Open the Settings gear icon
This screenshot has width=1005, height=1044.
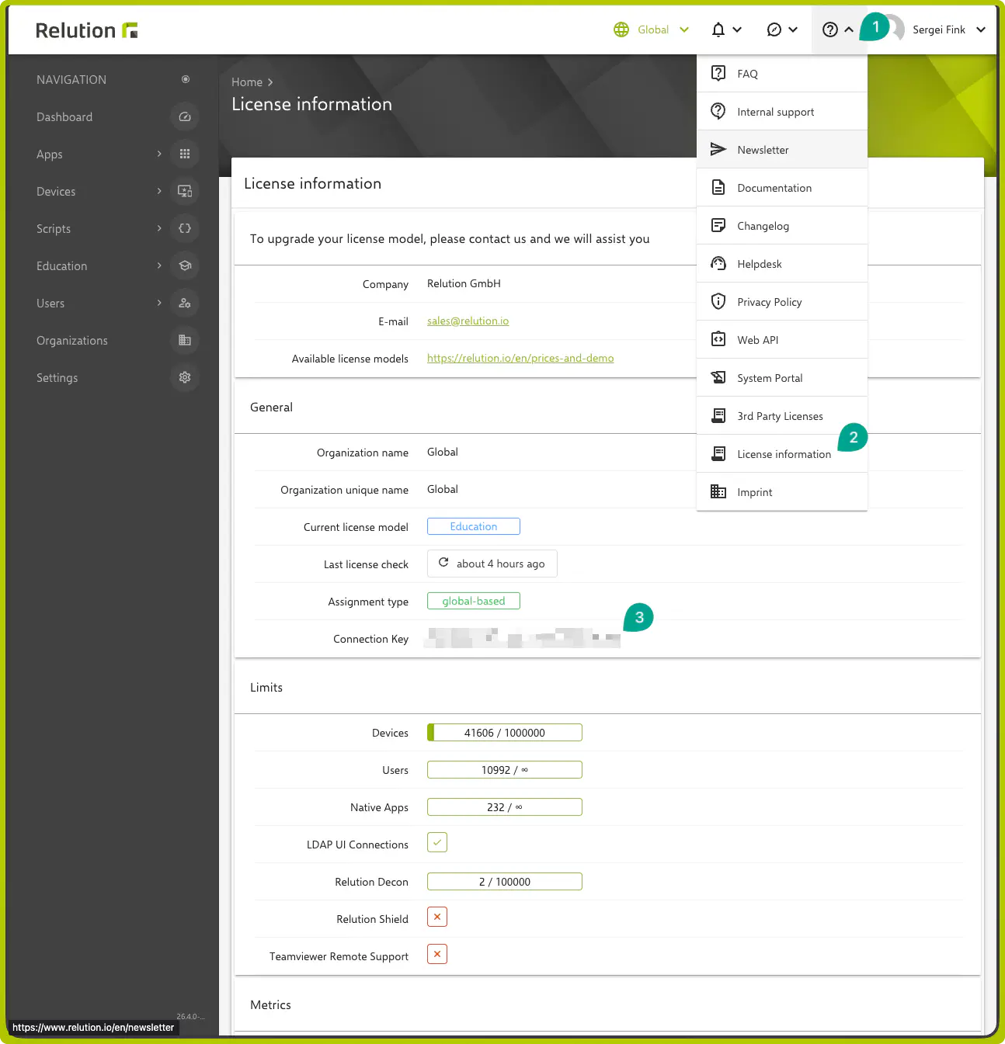[x=185, y=377]
